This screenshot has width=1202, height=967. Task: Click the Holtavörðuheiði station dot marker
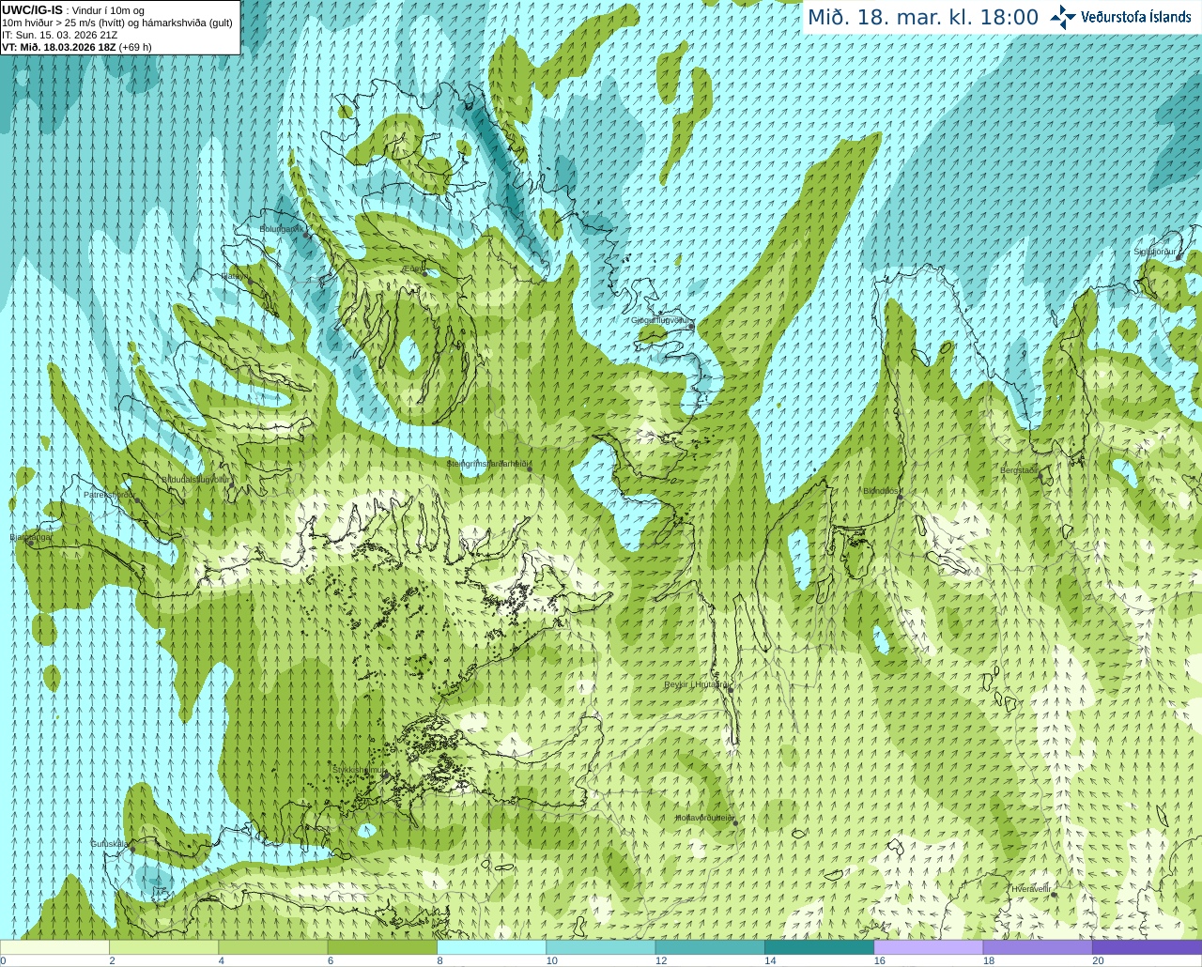[x=735, y=823]
